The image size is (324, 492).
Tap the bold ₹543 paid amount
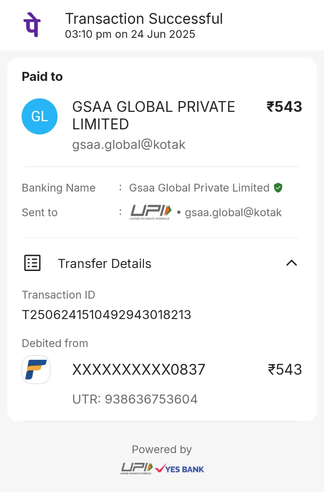point(284,107)
